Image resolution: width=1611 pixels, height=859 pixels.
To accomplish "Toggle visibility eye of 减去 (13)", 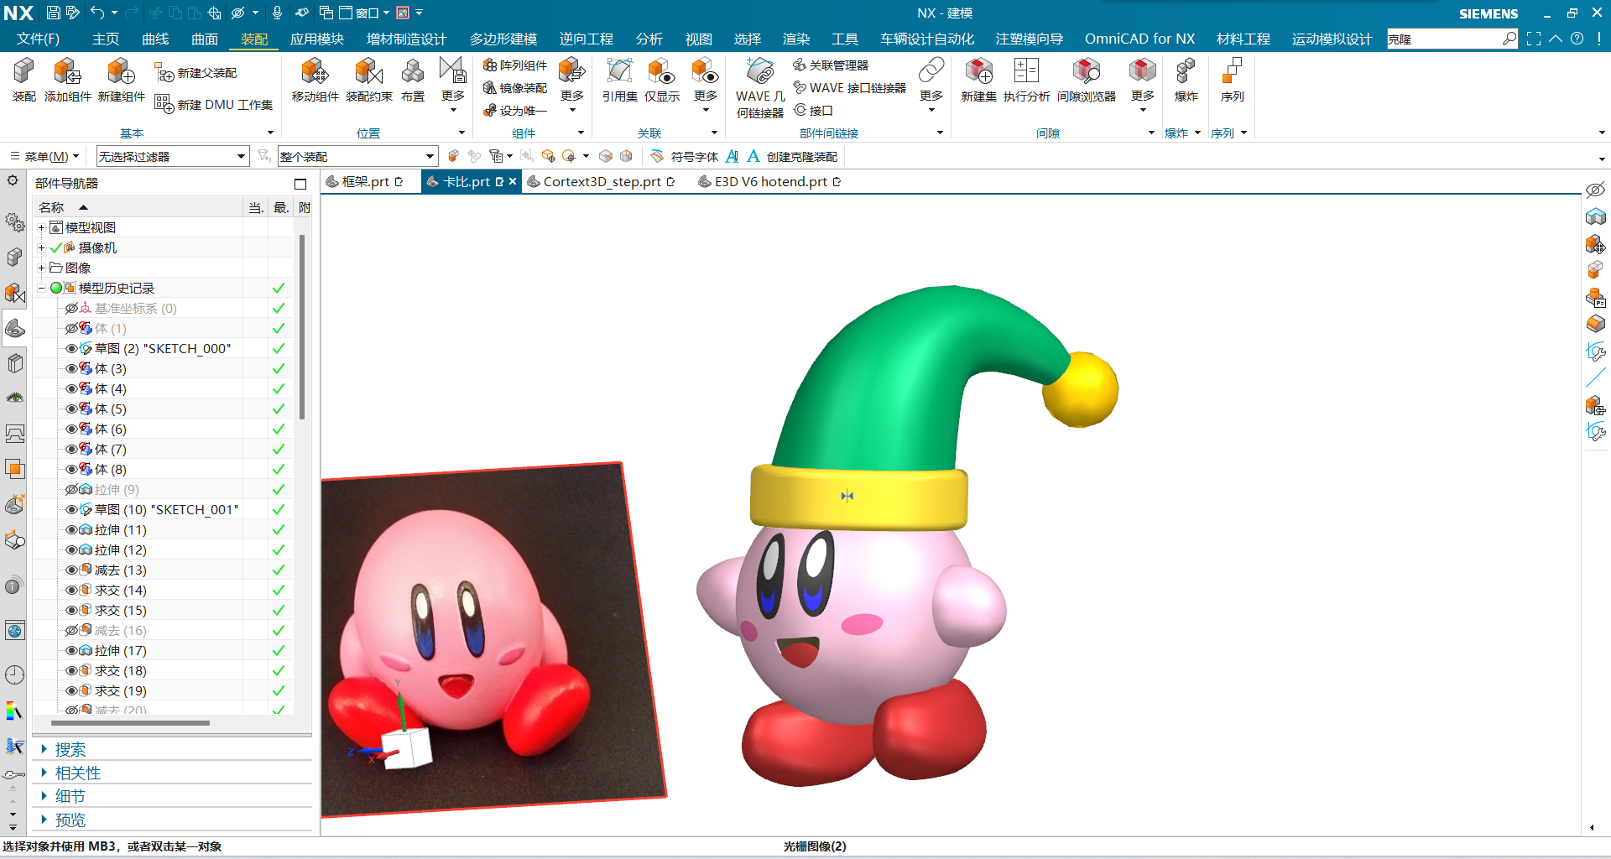I will (71, 570).
